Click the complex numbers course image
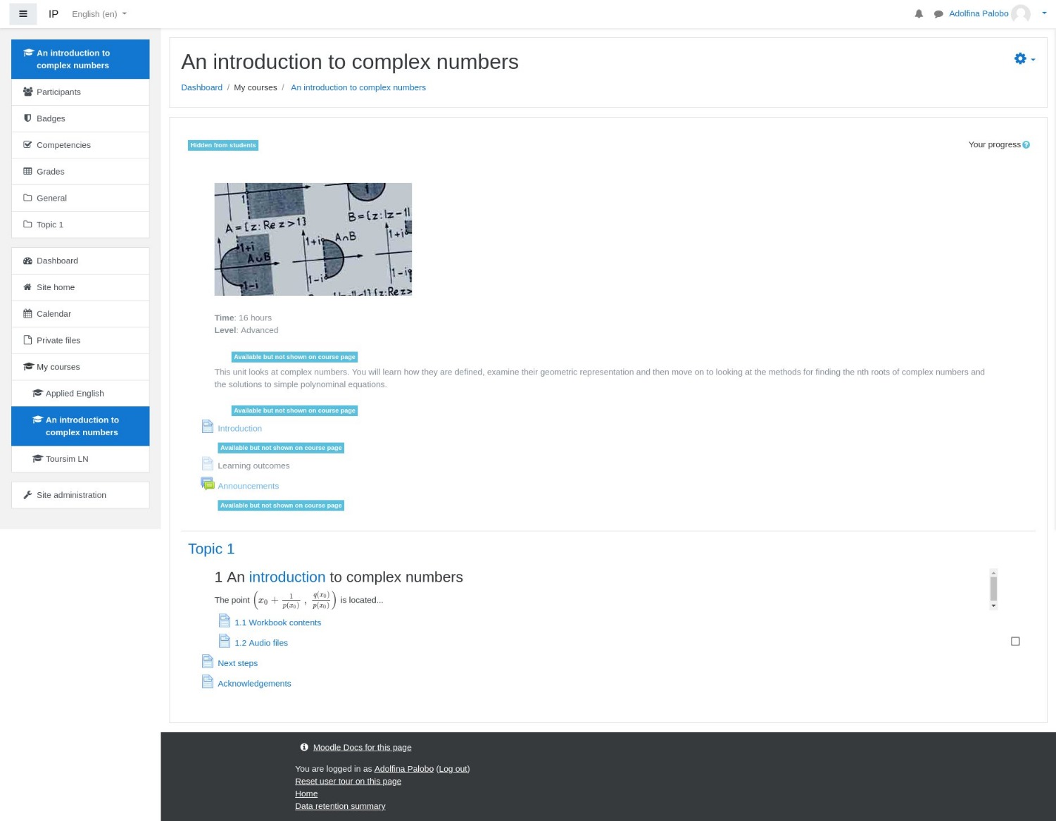1056x821 pixels. [313, 239]
